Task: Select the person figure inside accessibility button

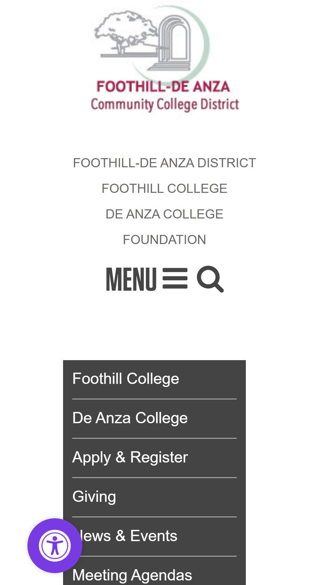Action: click(x=55, y=546)
